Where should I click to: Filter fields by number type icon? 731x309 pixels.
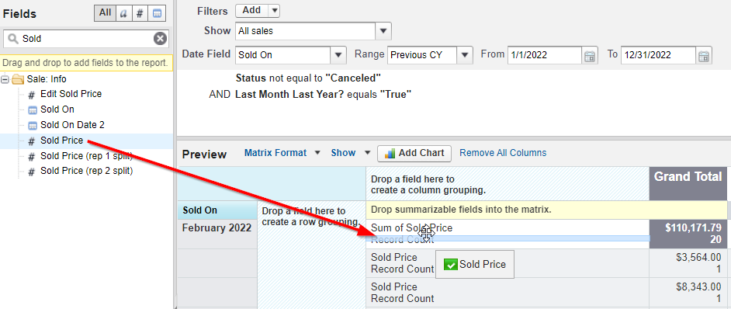tap(140, 13)
